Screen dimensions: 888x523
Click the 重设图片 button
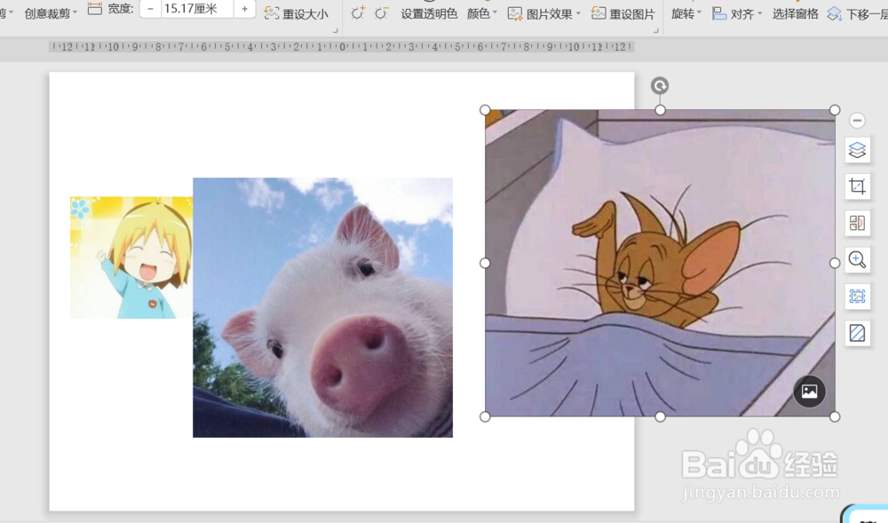point(623,13)
